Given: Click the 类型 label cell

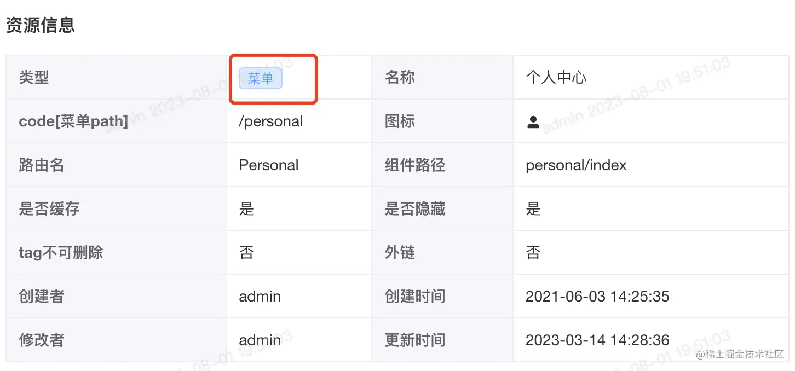Looking at the screenshot, I should [116, 78].
